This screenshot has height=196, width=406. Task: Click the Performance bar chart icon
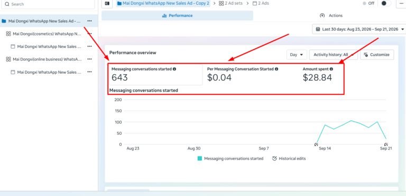click(x=164, y=15)
